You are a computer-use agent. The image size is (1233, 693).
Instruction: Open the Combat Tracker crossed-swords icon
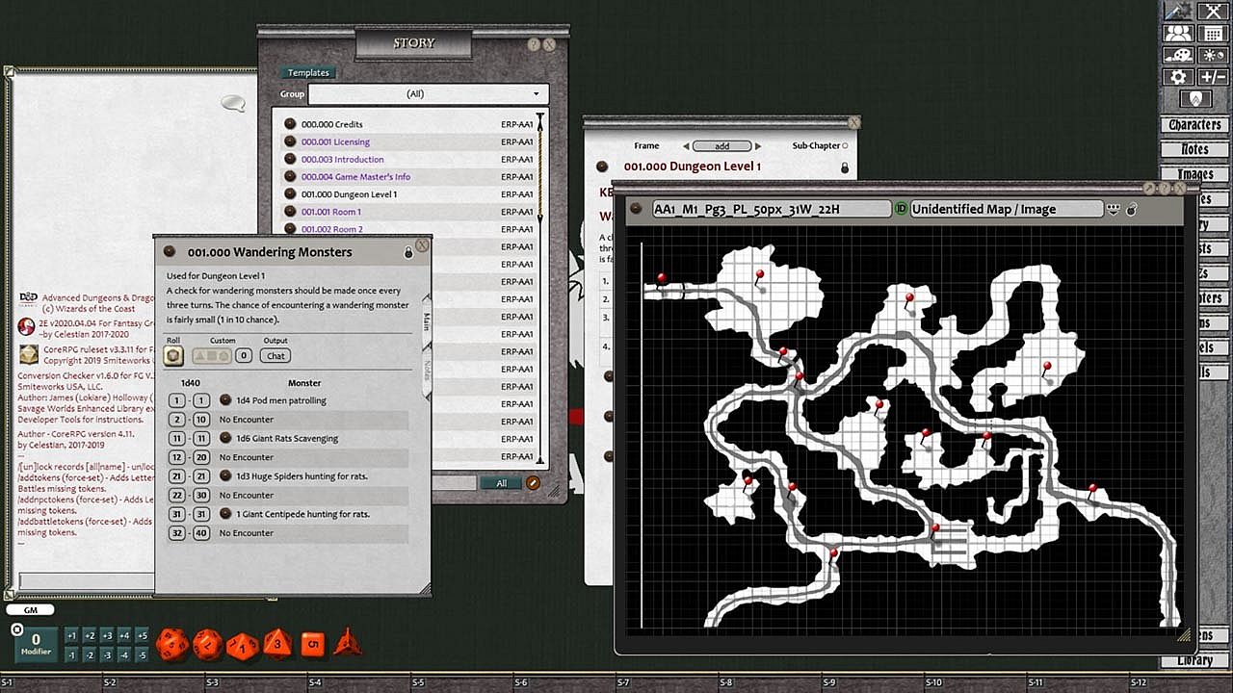pos(1212,12)
